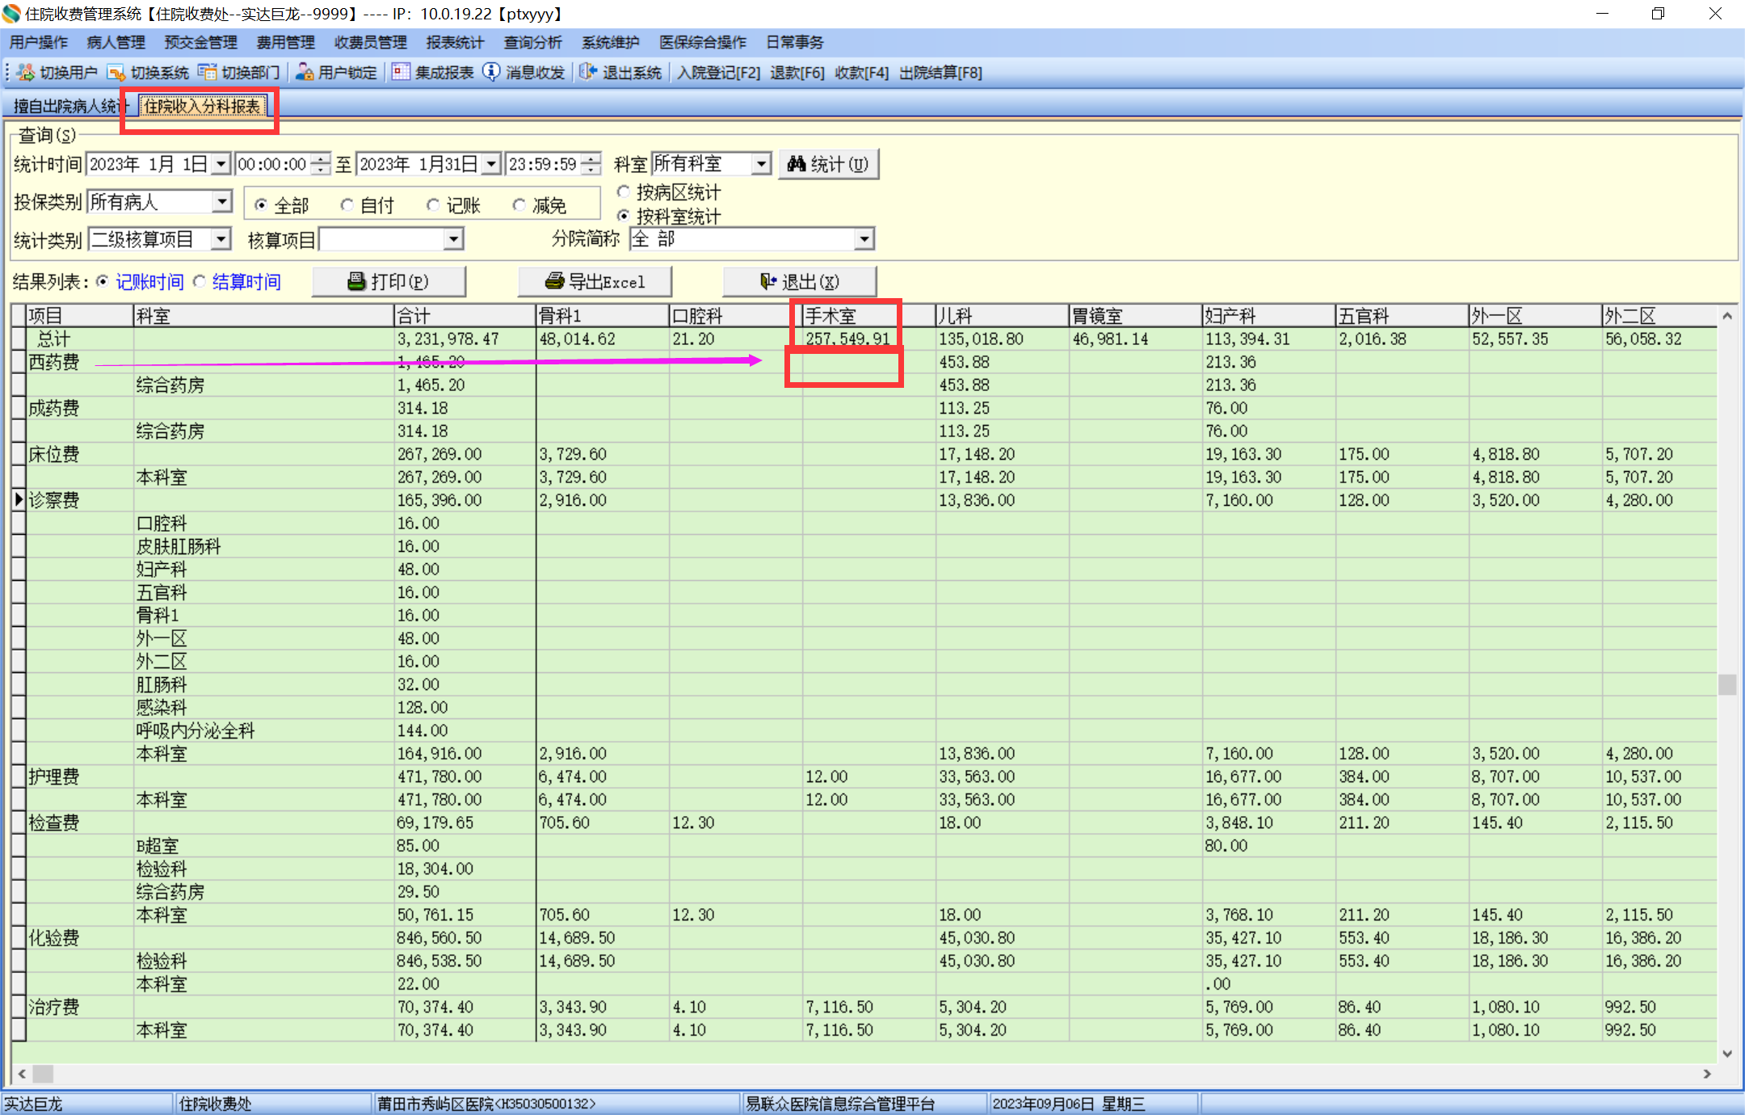Open the 统计类别 dropdown list
Viewport: 1745px width, 1115px height.
[x=221, y=240]
